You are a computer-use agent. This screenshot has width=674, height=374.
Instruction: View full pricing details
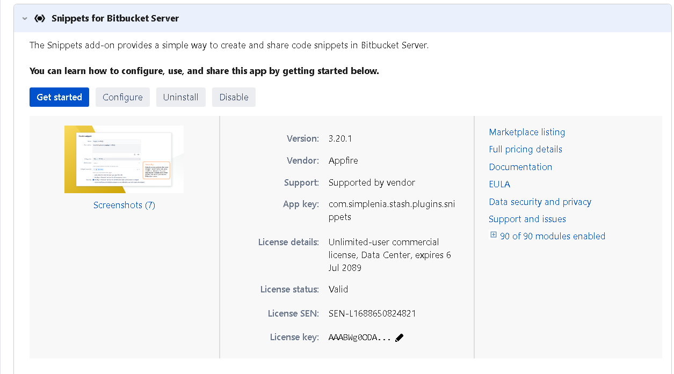525,149
